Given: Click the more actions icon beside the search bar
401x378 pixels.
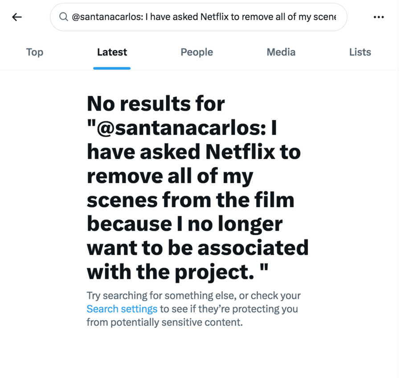Looking at the screenshot, I should point(379,17).
